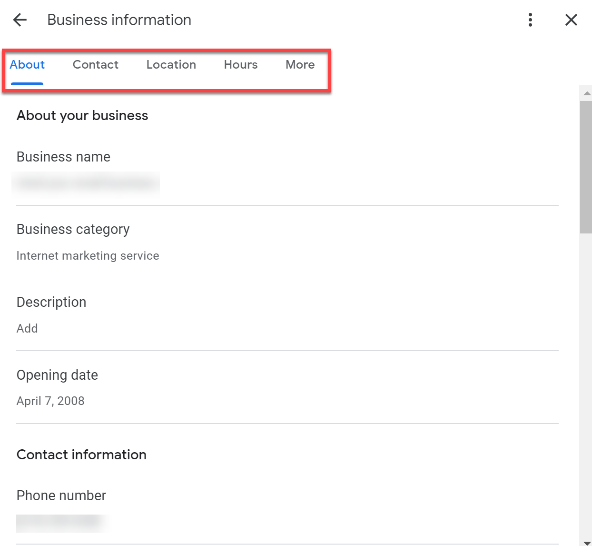Click the More tab
This screenshot has width=592, height=546.
pos(300,65)
